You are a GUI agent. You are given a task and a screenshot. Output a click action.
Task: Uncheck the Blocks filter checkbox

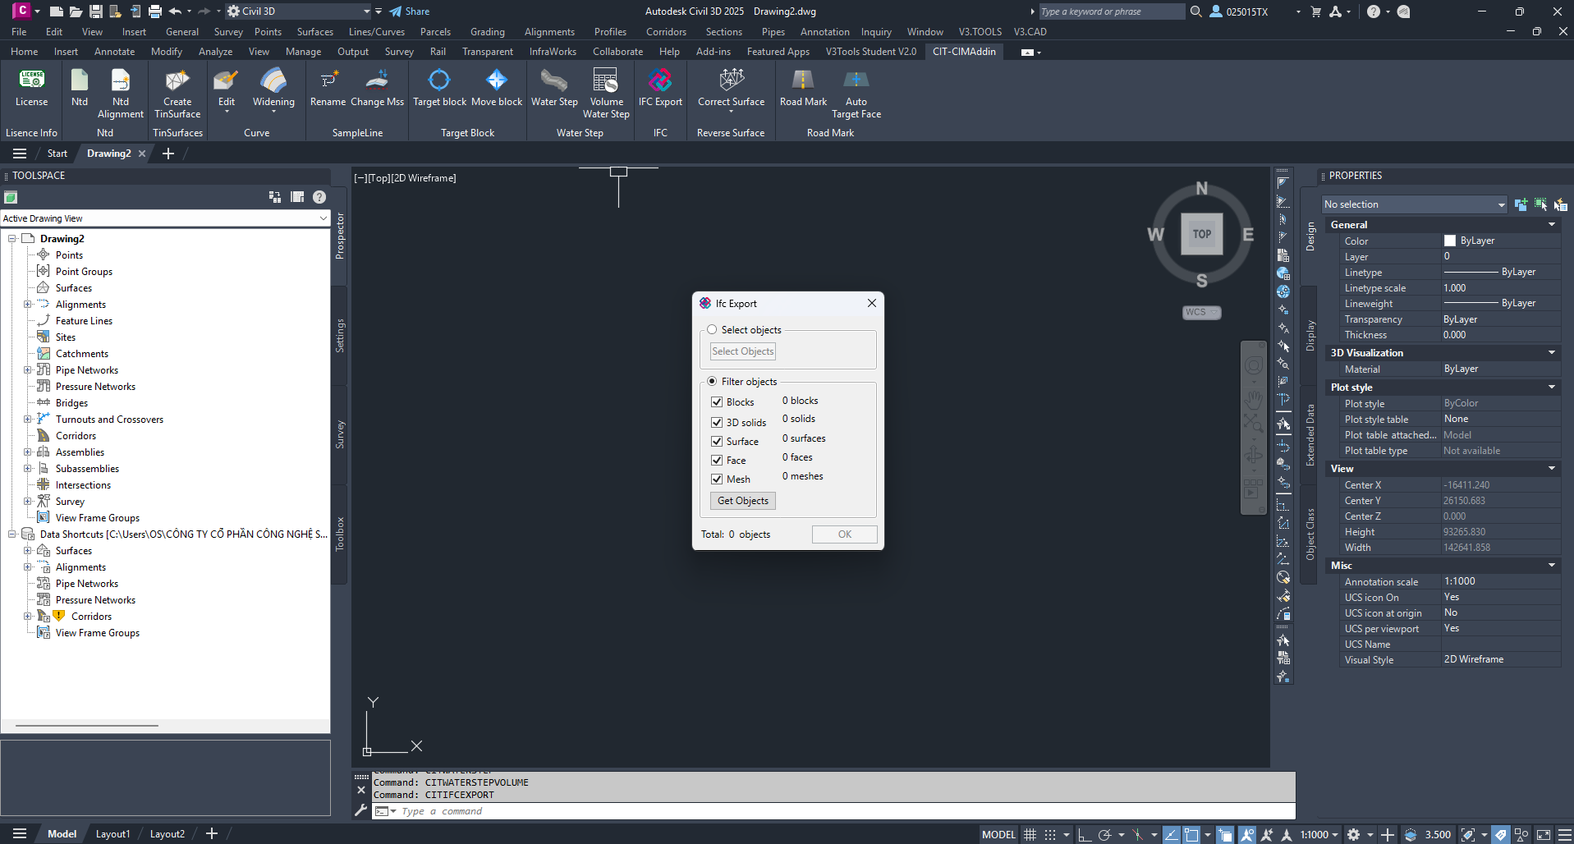[x=717, y=402]
